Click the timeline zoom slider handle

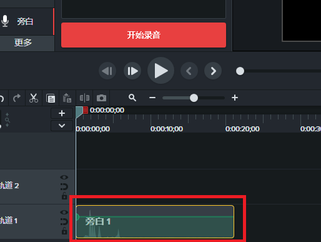point(194,98)
